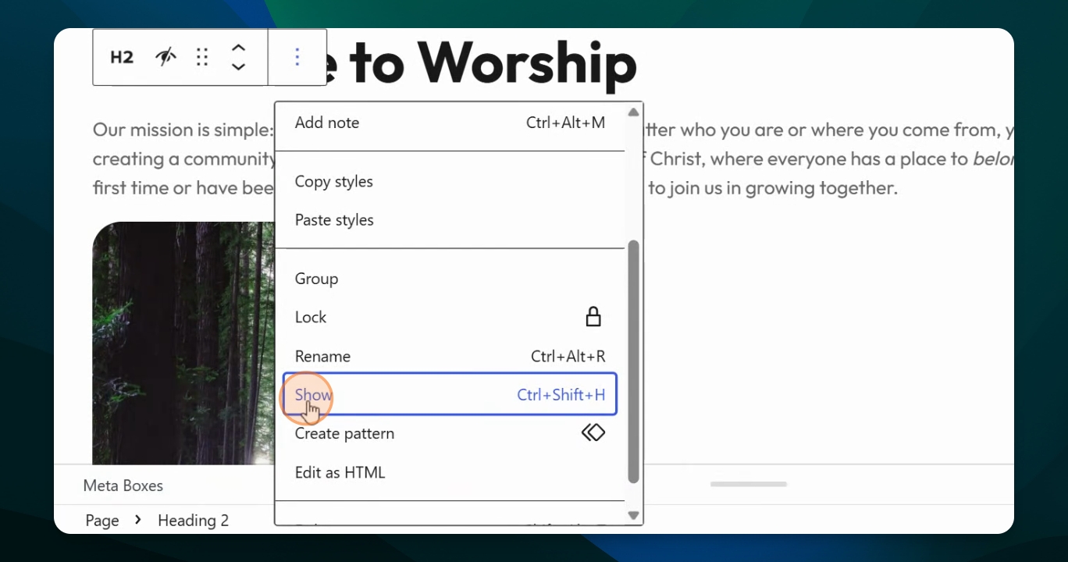Select Add note from the menu
Image resolution: width=1068 pixels, height=562 pixels.
pos(450,123)
